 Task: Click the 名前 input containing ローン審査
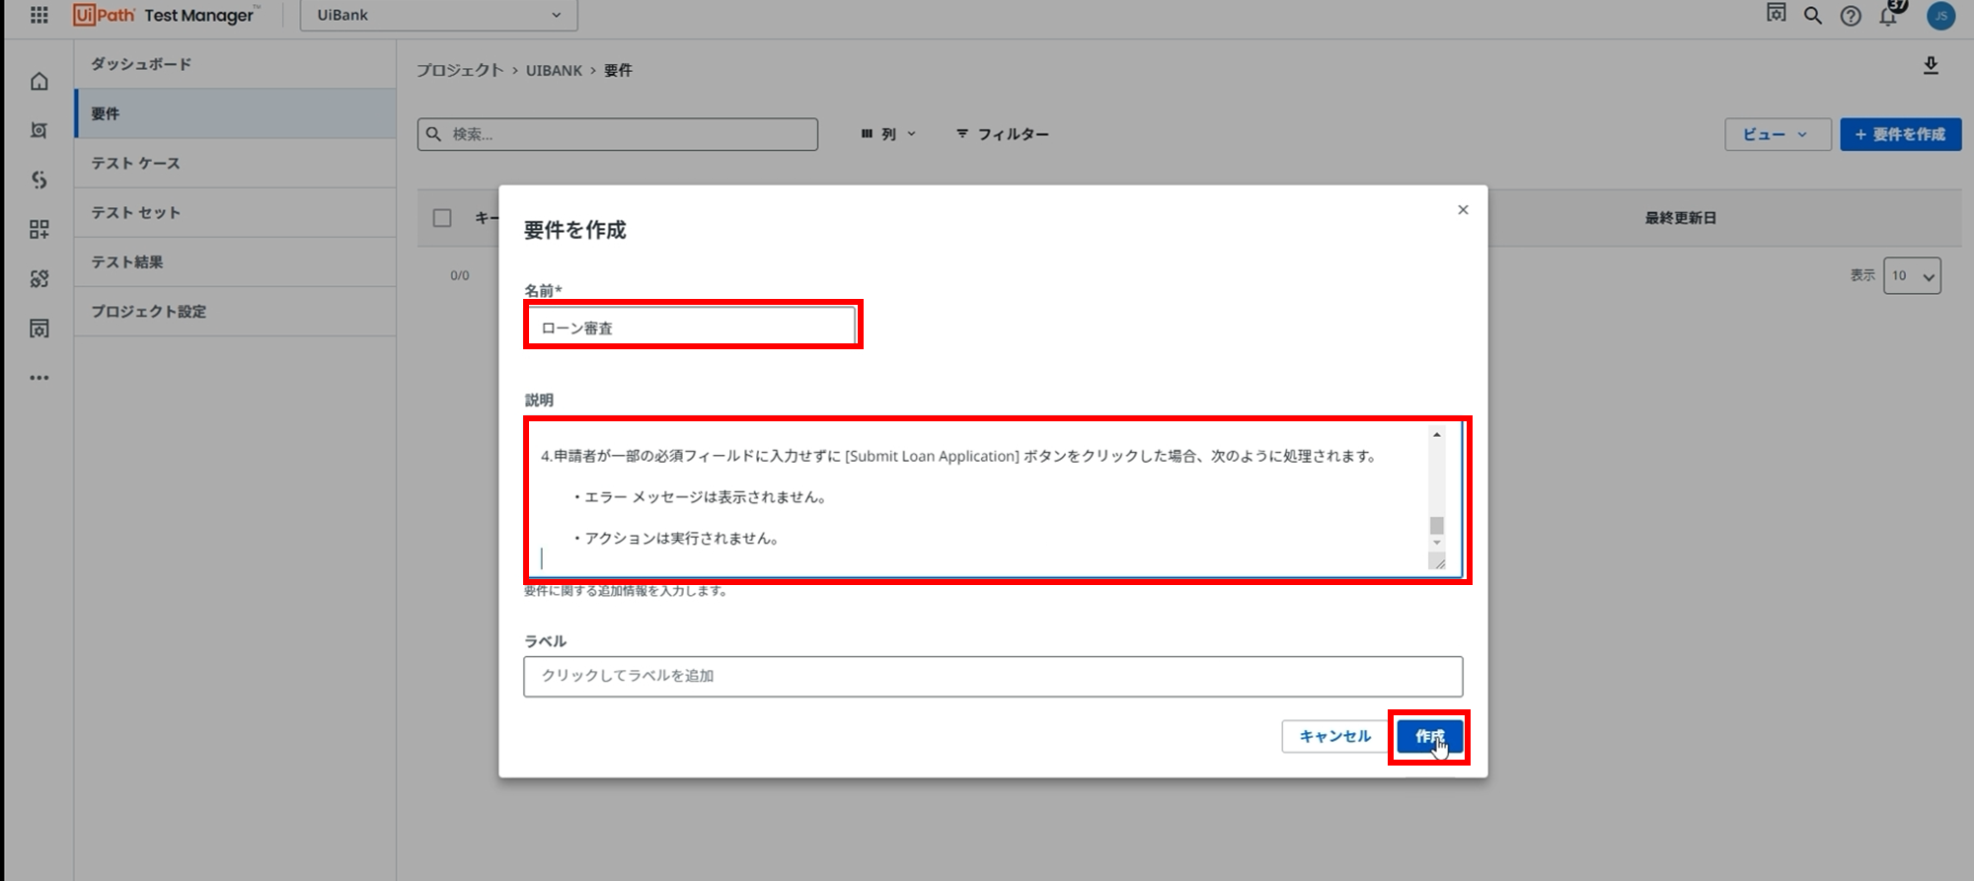[x=692, y=328]
